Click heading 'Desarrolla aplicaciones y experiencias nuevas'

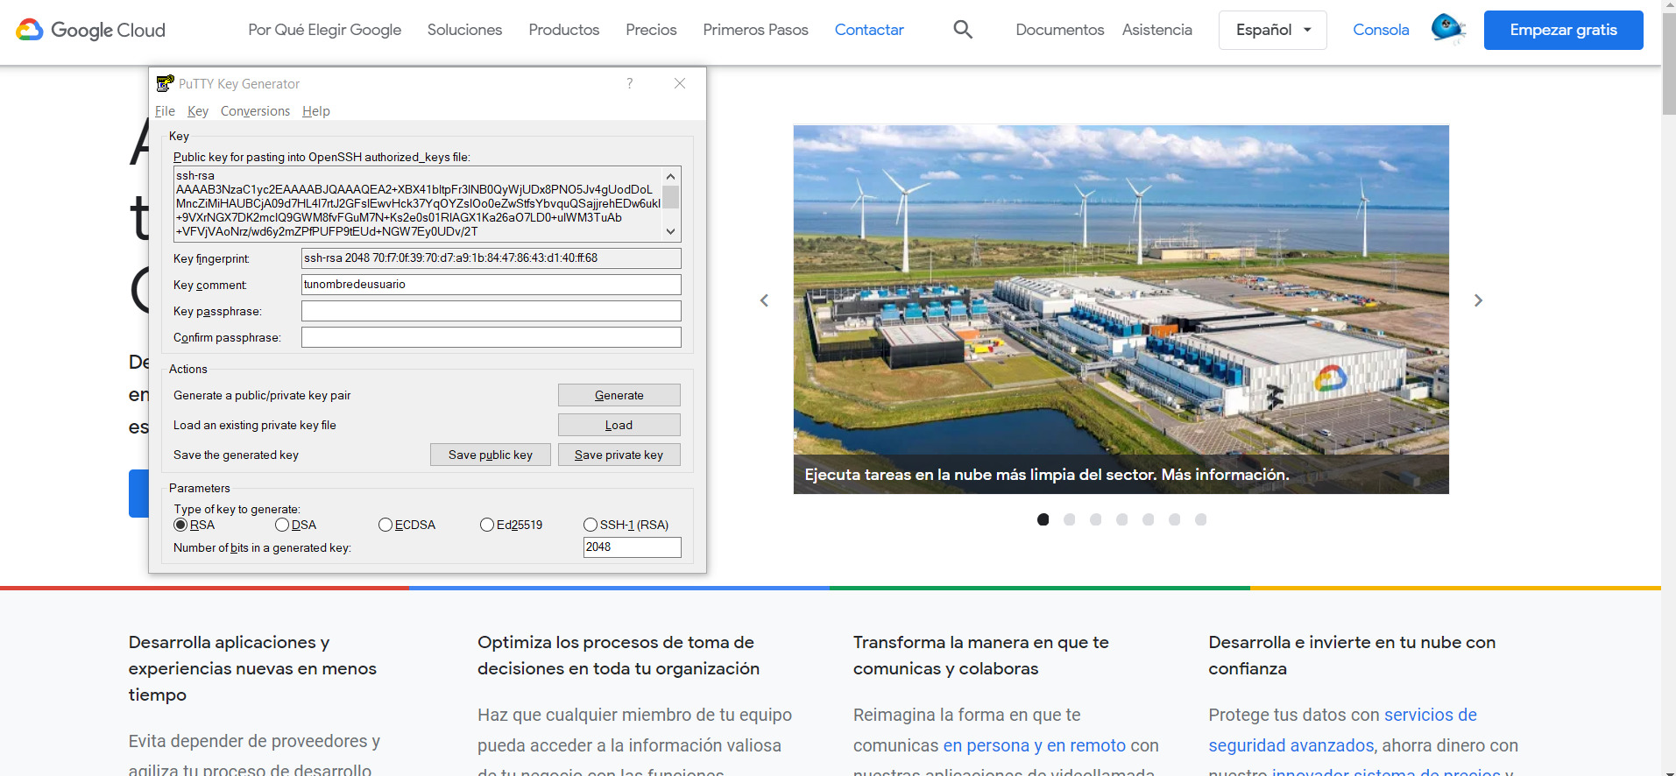point(252,668)
